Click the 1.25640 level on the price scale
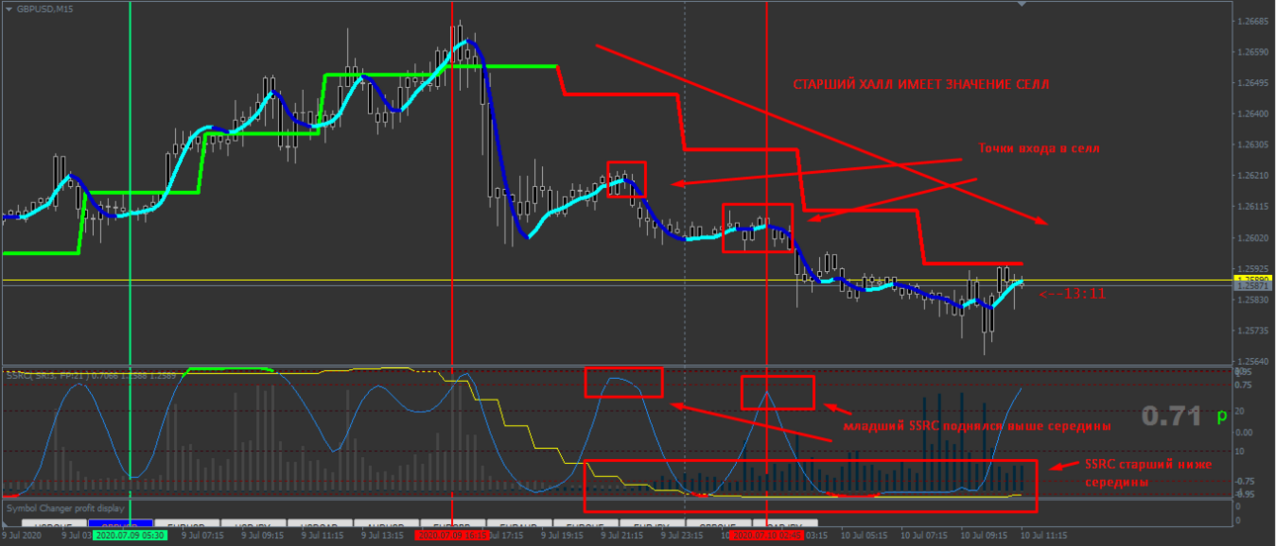Screen dimensions: 1276x546 1252,362
